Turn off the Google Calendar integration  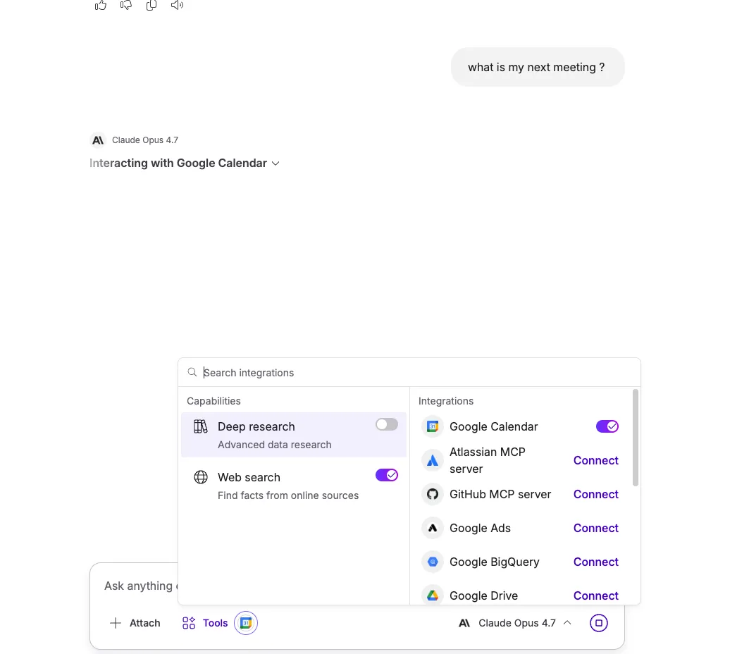pos(607,426)
